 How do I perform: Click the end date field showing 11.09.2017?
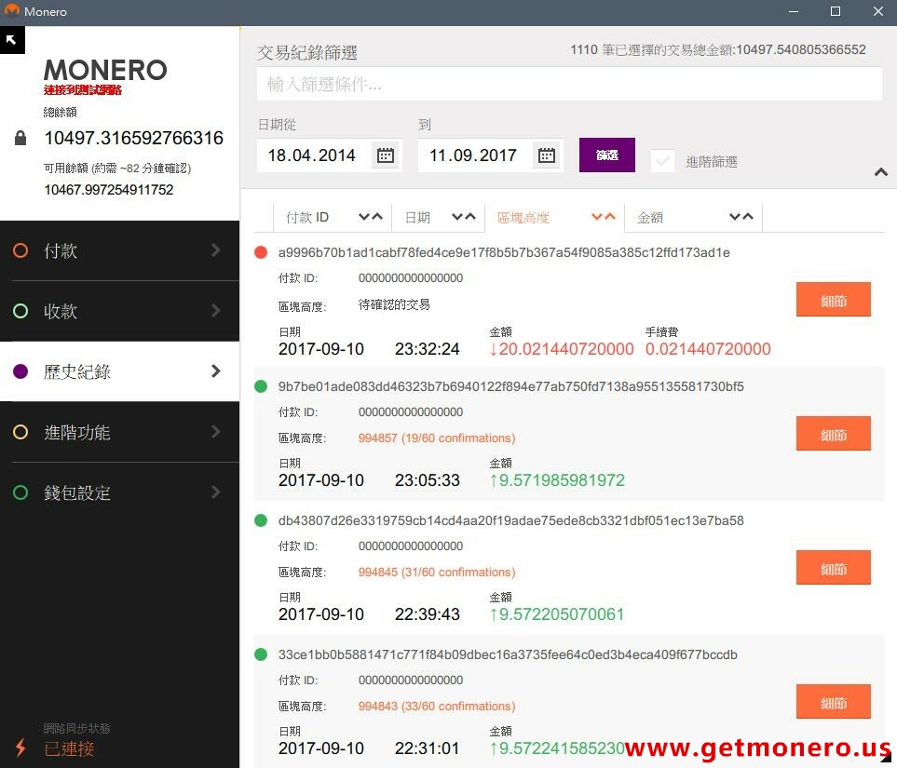491,155
